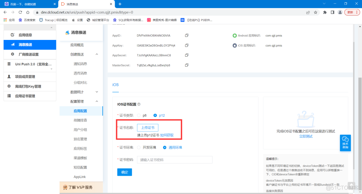Select the p12 certificate type
This screenshot has width=362, height=194.
(x=155, y=115)
